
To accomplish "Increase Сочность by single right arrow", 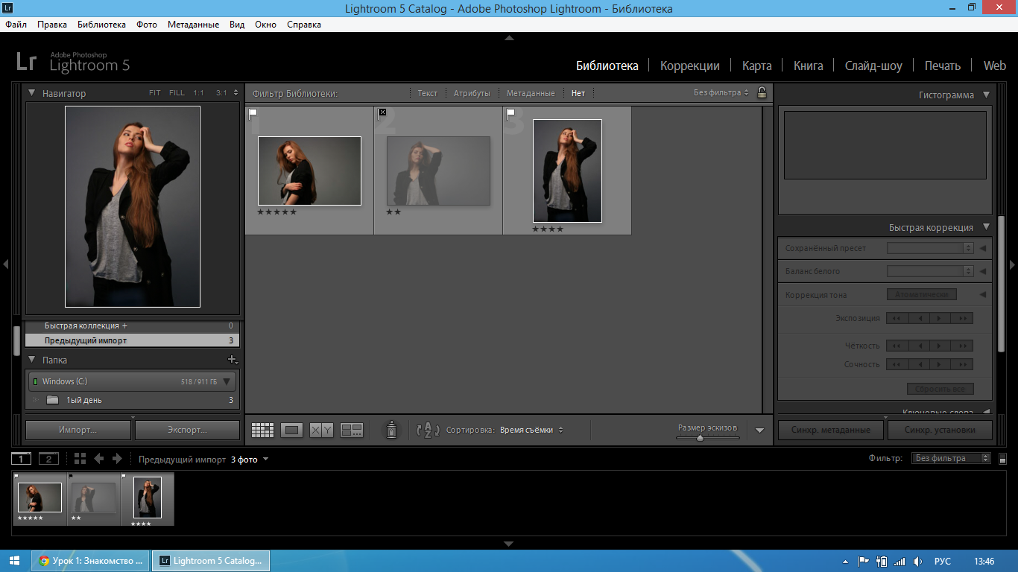I will 940,364.
